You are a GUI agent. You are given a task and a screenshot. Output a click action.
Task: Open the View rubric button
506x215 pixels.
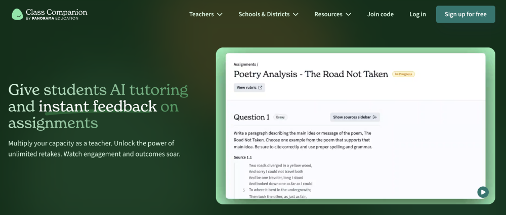click(x=249, y=87)
